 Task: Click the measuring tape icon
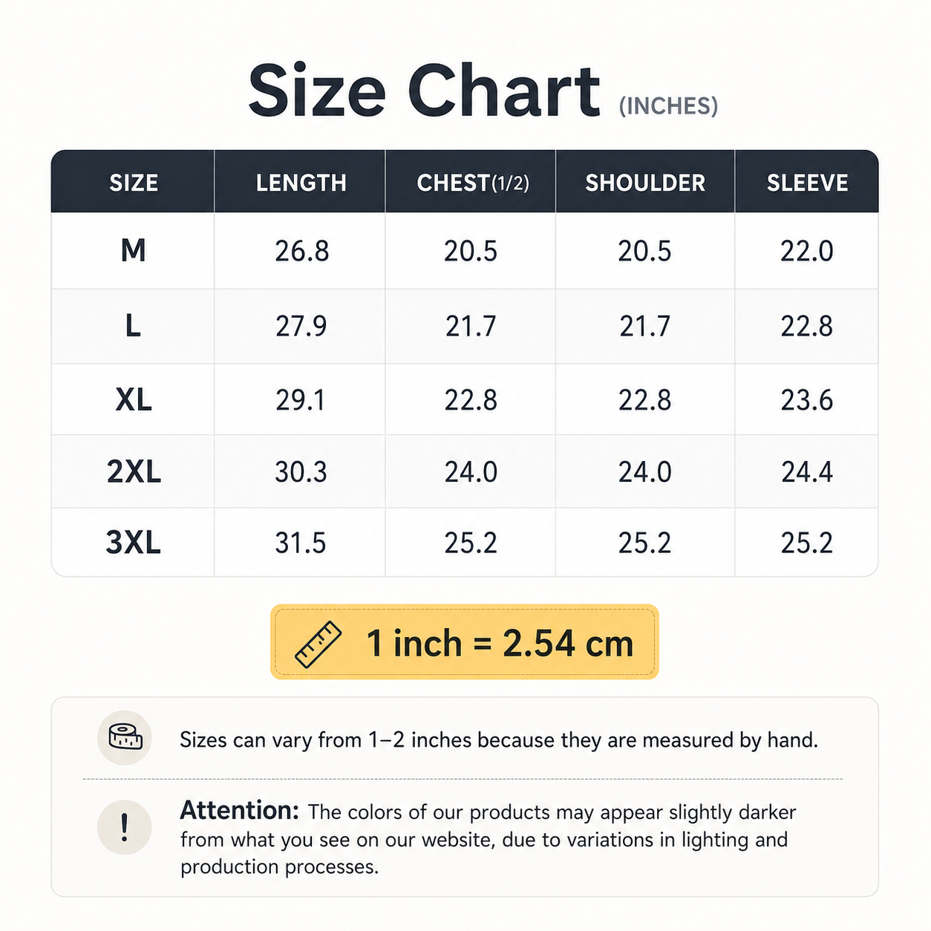[125, 737]
